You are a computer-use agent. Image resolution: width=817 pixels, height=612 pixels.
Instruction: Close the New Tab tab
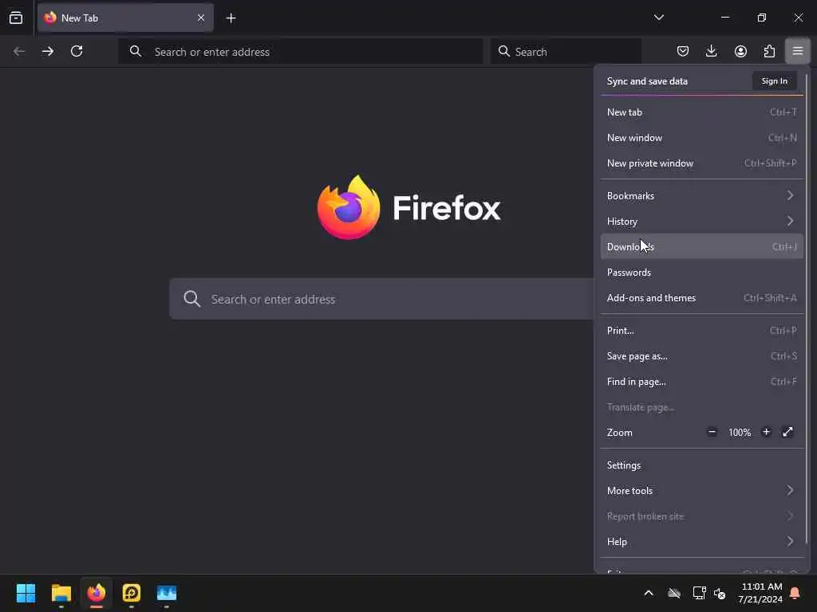tap(200, 18)
